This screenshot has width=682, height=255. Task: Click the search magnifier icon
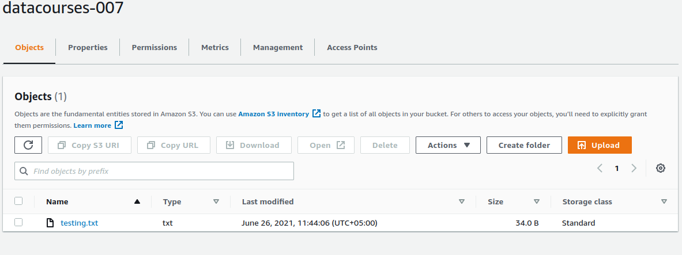(24, 171)
